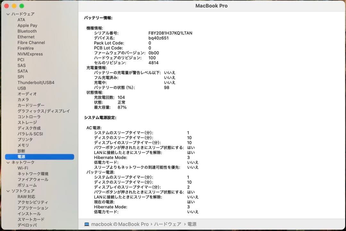The width and height of the screenshot is (346, 231).
Task: Open the ファイアウォール section
Action: (33, 179)
